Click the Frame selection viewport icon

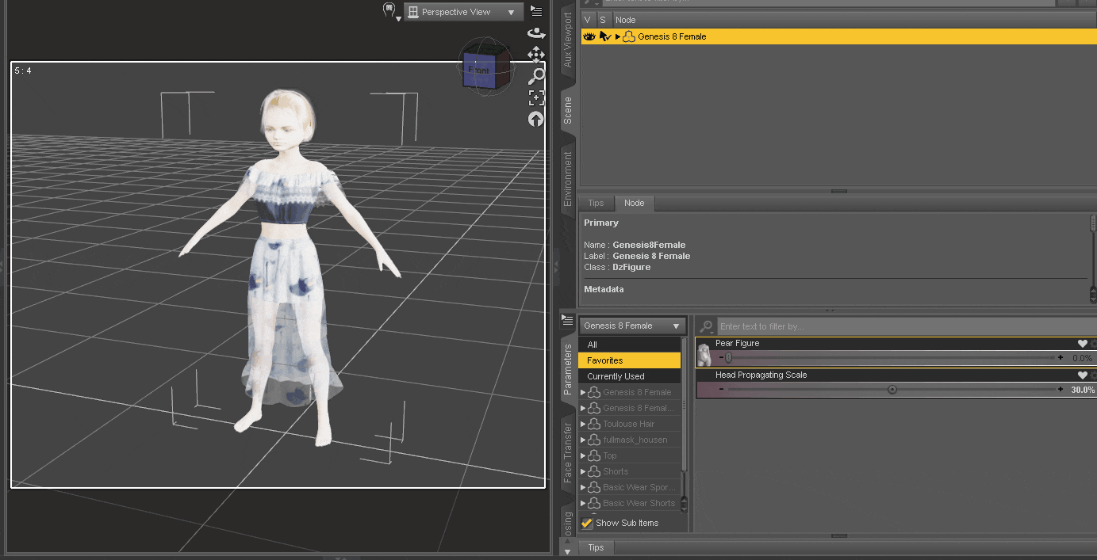pos(536,97)
